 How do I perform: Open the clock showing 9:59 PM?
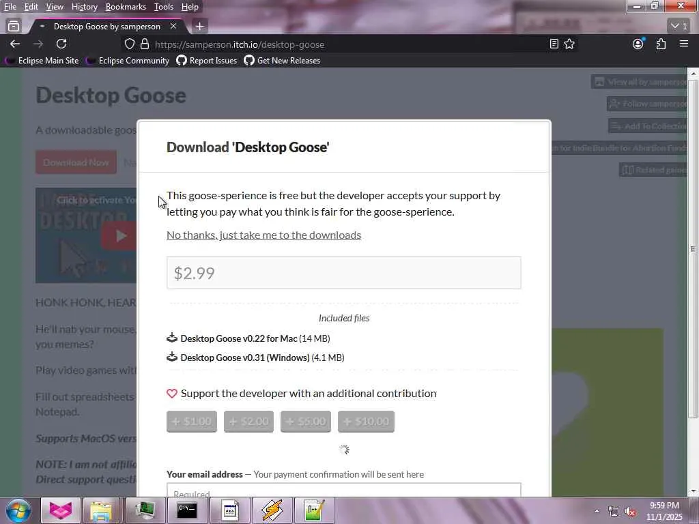664,511
